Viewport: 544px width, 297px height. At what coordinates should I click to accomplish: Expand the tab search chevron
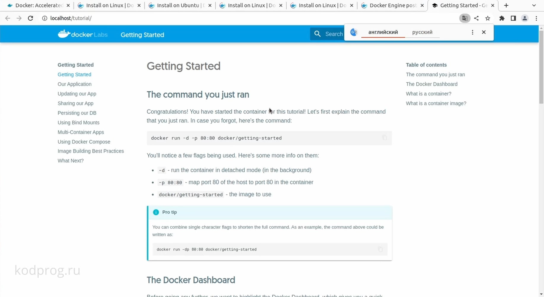click(x=534, y=5)
